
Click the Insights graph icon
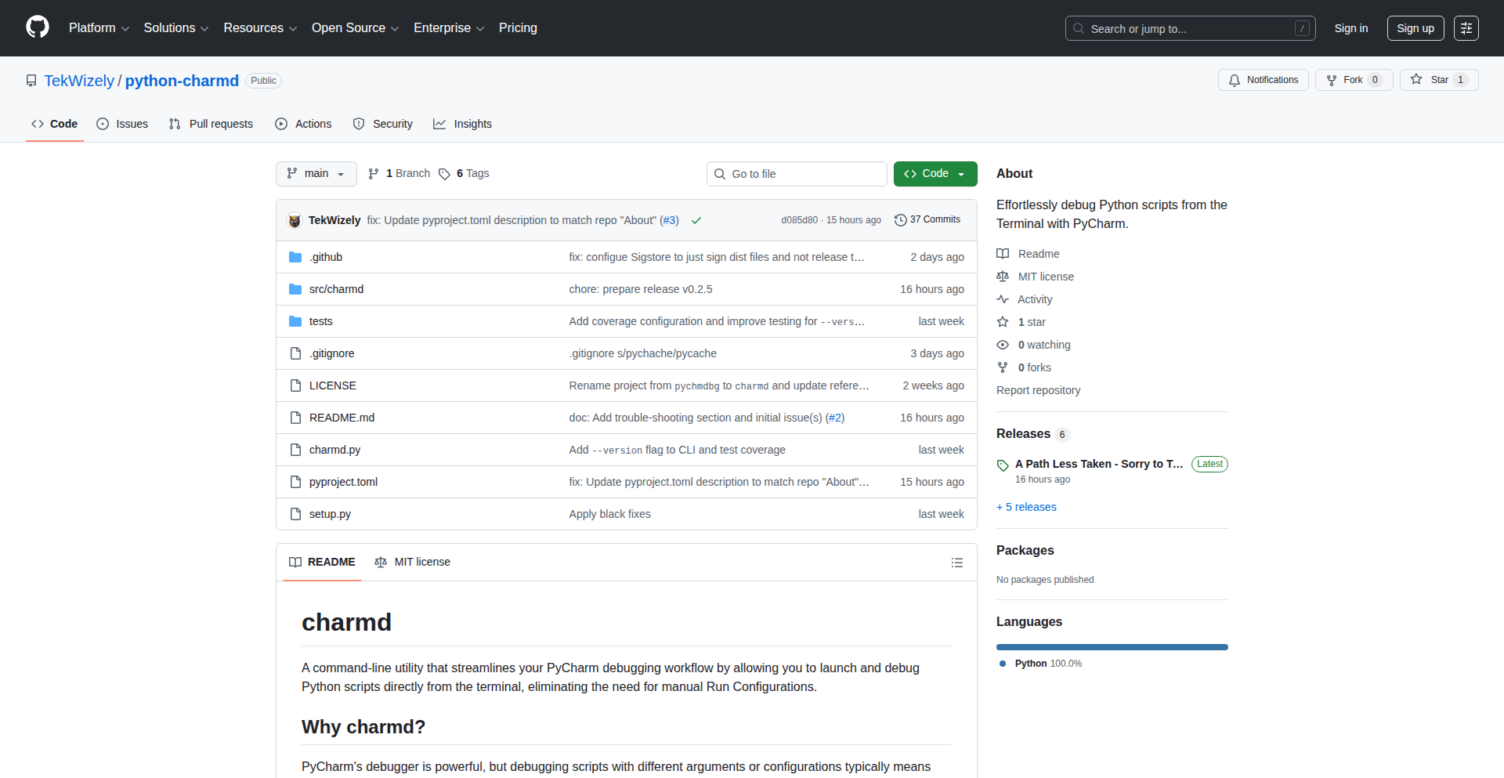[x=440, y=124]
